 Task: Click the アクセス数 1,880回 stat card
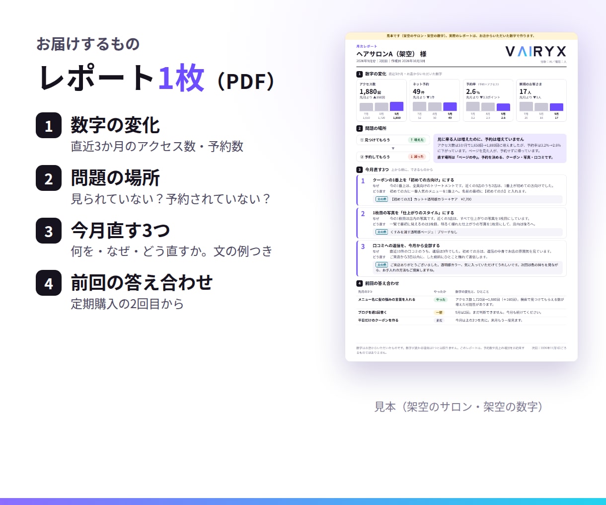[381, 100]
